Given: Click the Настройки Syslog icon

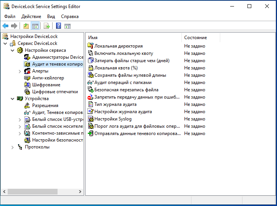Looking at the screenshot, I should tap(91, 119).
